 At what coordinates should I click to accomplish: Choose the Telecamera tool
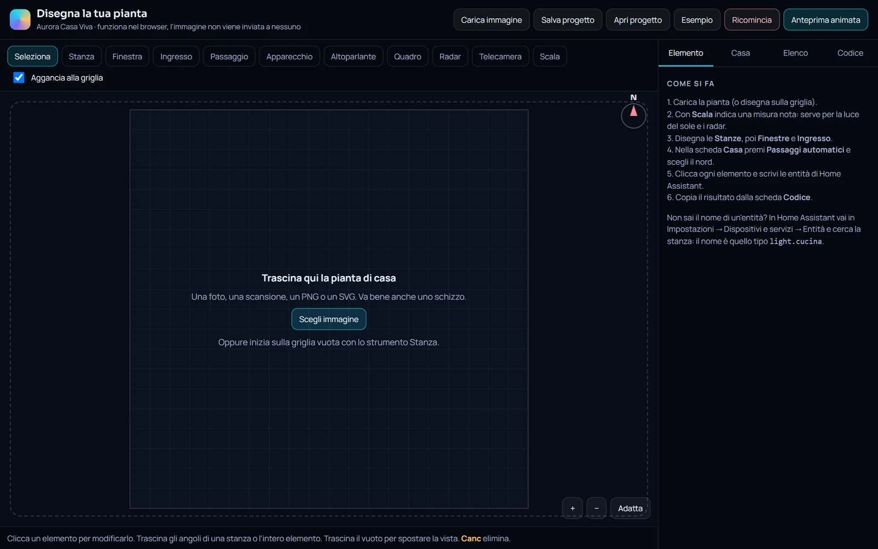click(500, 57)
